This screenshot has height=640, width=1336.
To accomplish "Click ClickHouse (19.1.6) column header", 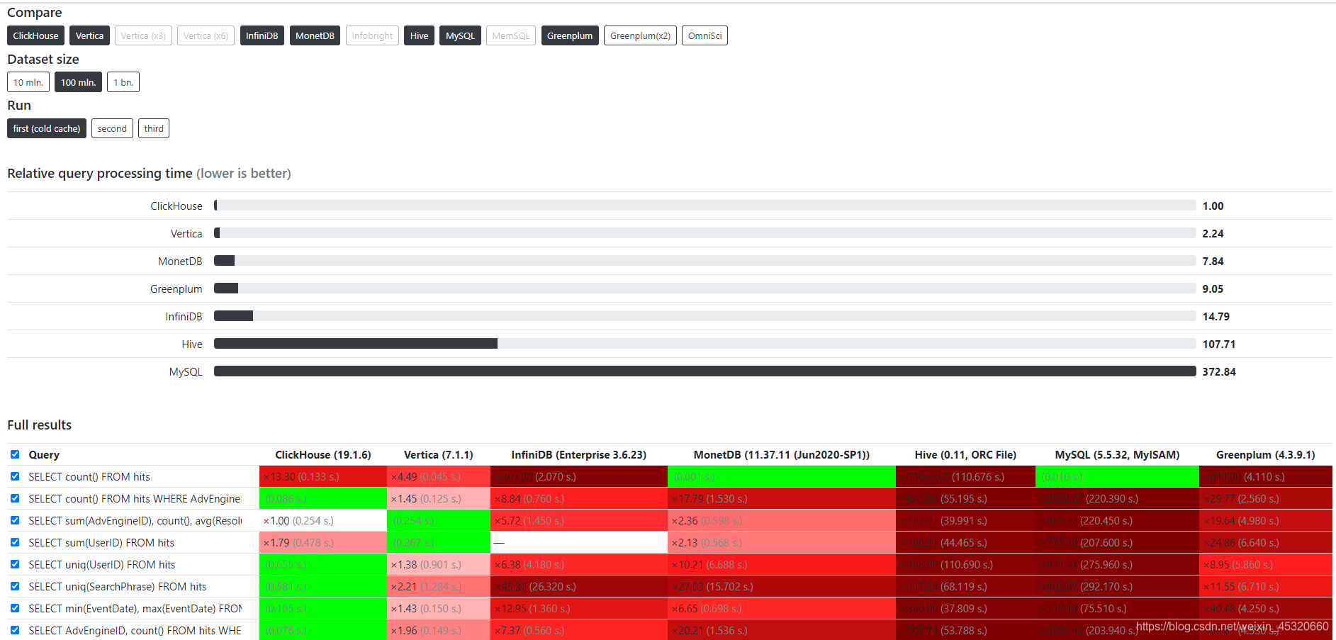I will click(323, 455).
